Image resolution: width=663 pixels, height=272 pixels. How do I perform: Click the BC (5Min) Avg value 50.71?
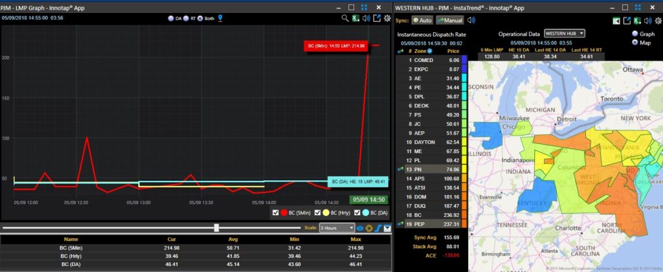[x=233, y=247]
